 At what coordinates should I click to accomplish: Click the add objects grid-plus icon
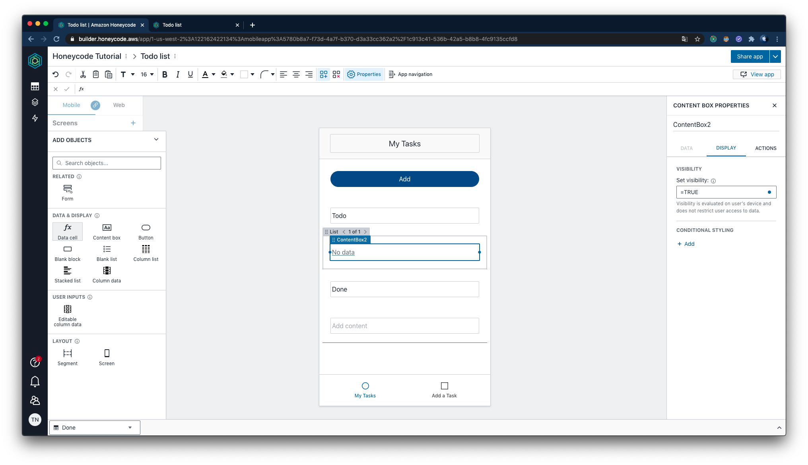324,74
